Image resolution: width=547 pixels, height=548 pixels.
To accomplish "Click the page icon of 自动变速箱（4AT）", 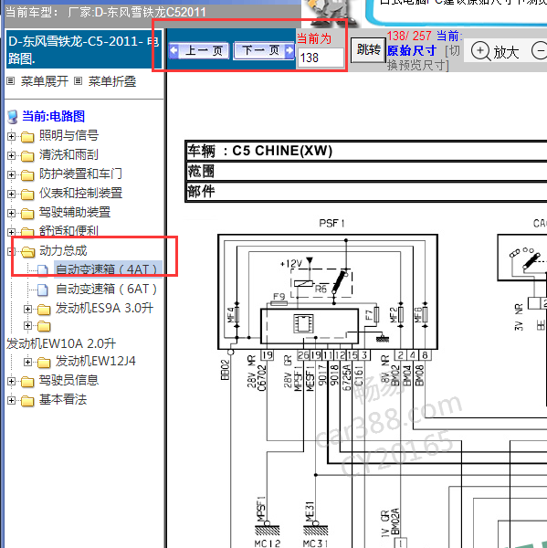I will pyautogui.click(x=43, y=270).
